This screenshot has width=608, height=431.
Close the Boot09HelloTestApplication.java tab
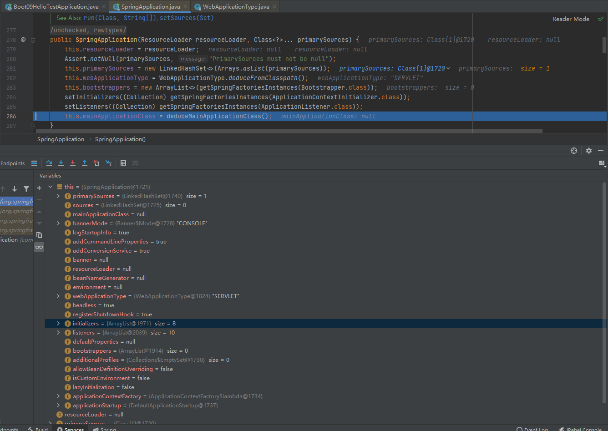coord(103,7)
